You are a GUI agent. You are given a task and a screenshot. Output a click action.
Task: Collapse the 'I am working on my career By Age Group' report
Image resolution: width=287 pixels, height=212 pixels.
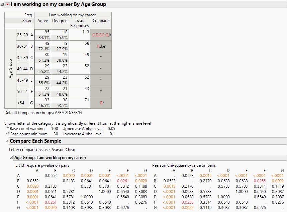2,4
